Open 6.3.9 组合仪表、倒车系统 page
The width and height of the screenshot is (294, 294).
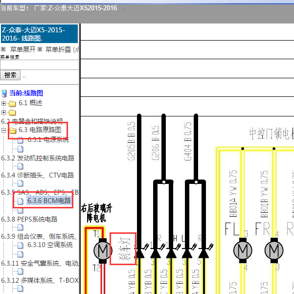click(x=39, y=236)
